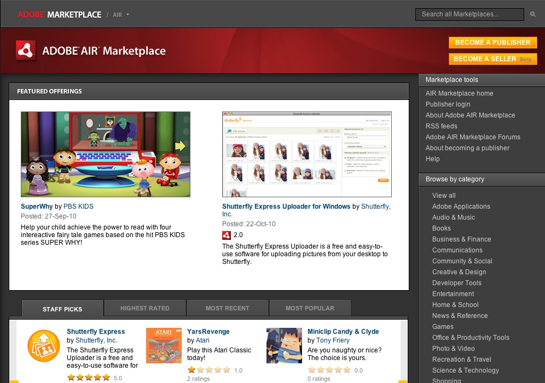Select the View all category

(444, 195)
